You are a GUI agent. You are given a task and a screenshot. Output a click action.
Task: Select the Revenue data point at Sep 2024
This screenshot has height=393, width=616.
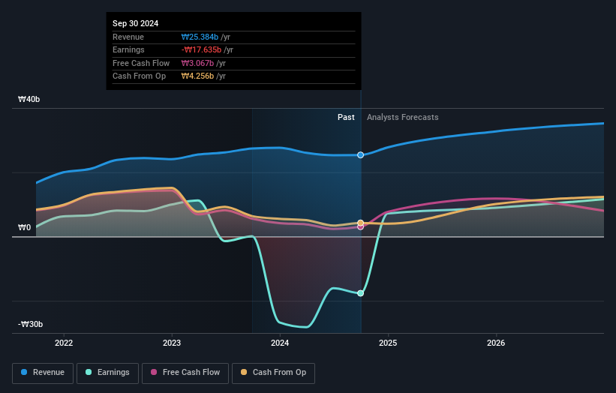(x=360, y=155)
